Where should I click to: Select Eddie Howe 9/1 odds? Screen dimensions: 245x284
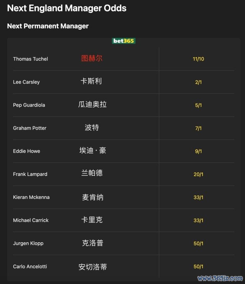click(x=198, y=151)
